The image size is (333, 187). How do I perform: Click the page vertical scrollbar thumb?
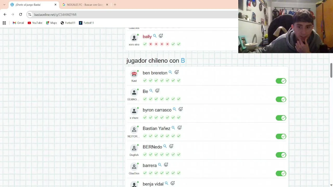click(331, 70)
